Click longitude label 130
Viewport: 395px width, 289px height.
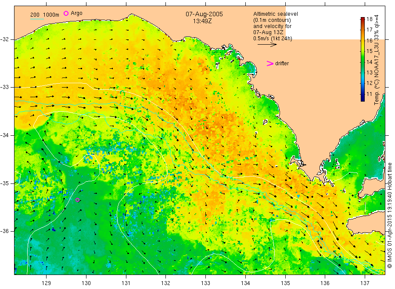coord(86,283)
